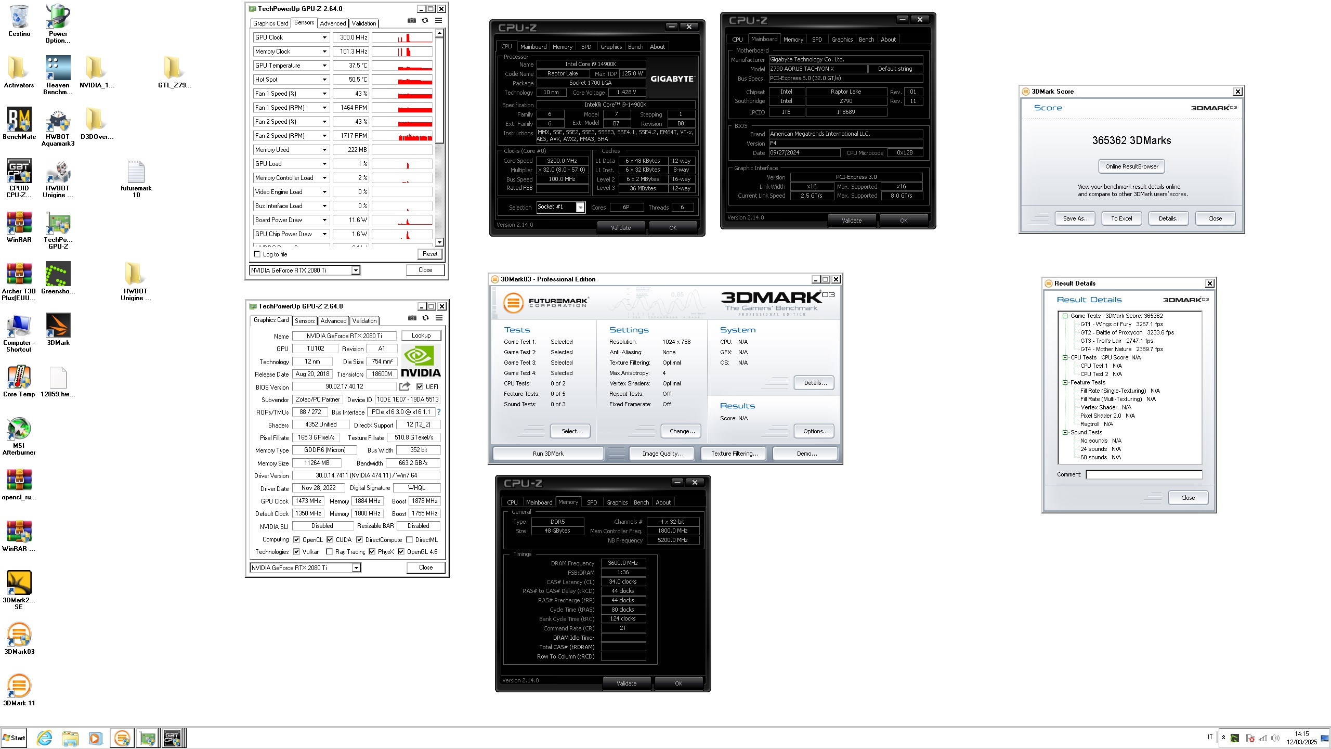
Task: Toggle the UEFI checkbox in GPU-Z
Action: 420,386
